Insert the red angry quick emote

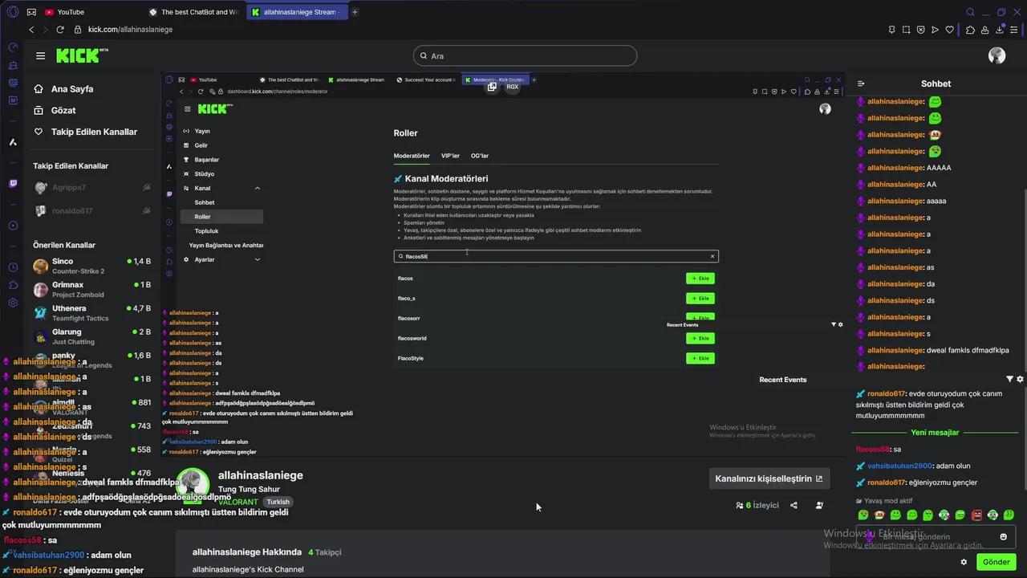pyautogui.click(x=976, y=515)
